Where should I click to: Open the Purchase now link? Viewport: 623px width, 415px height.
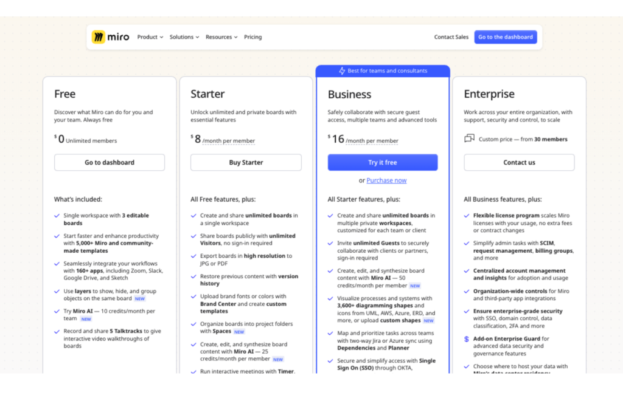coord(386,180)
